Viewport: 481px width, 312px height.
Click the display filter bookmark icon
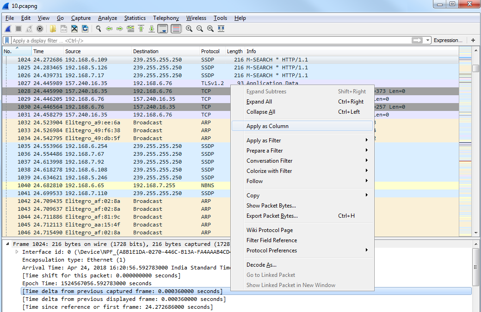tap(7, 40)
